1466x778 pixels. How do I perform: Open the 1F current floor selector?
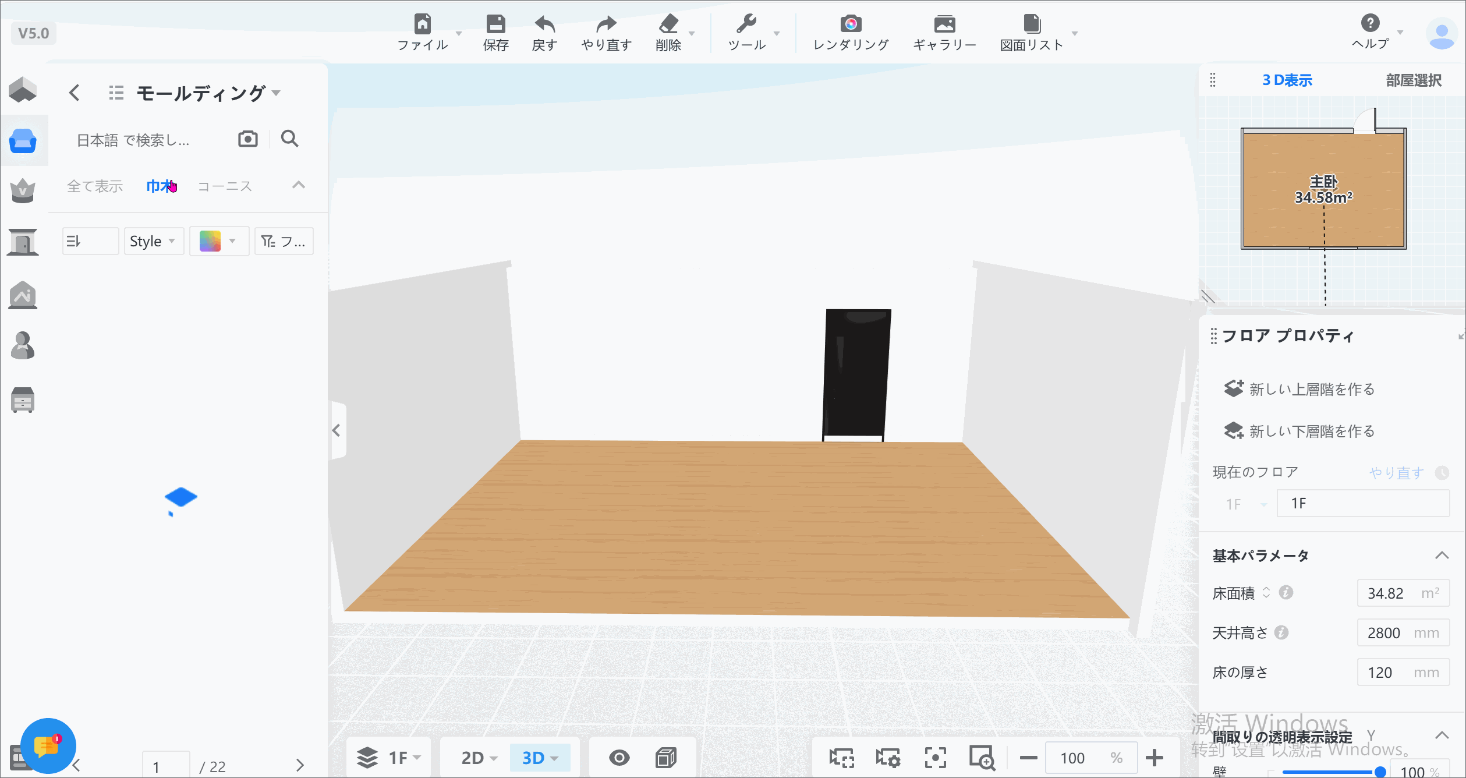coord(1245,504)
